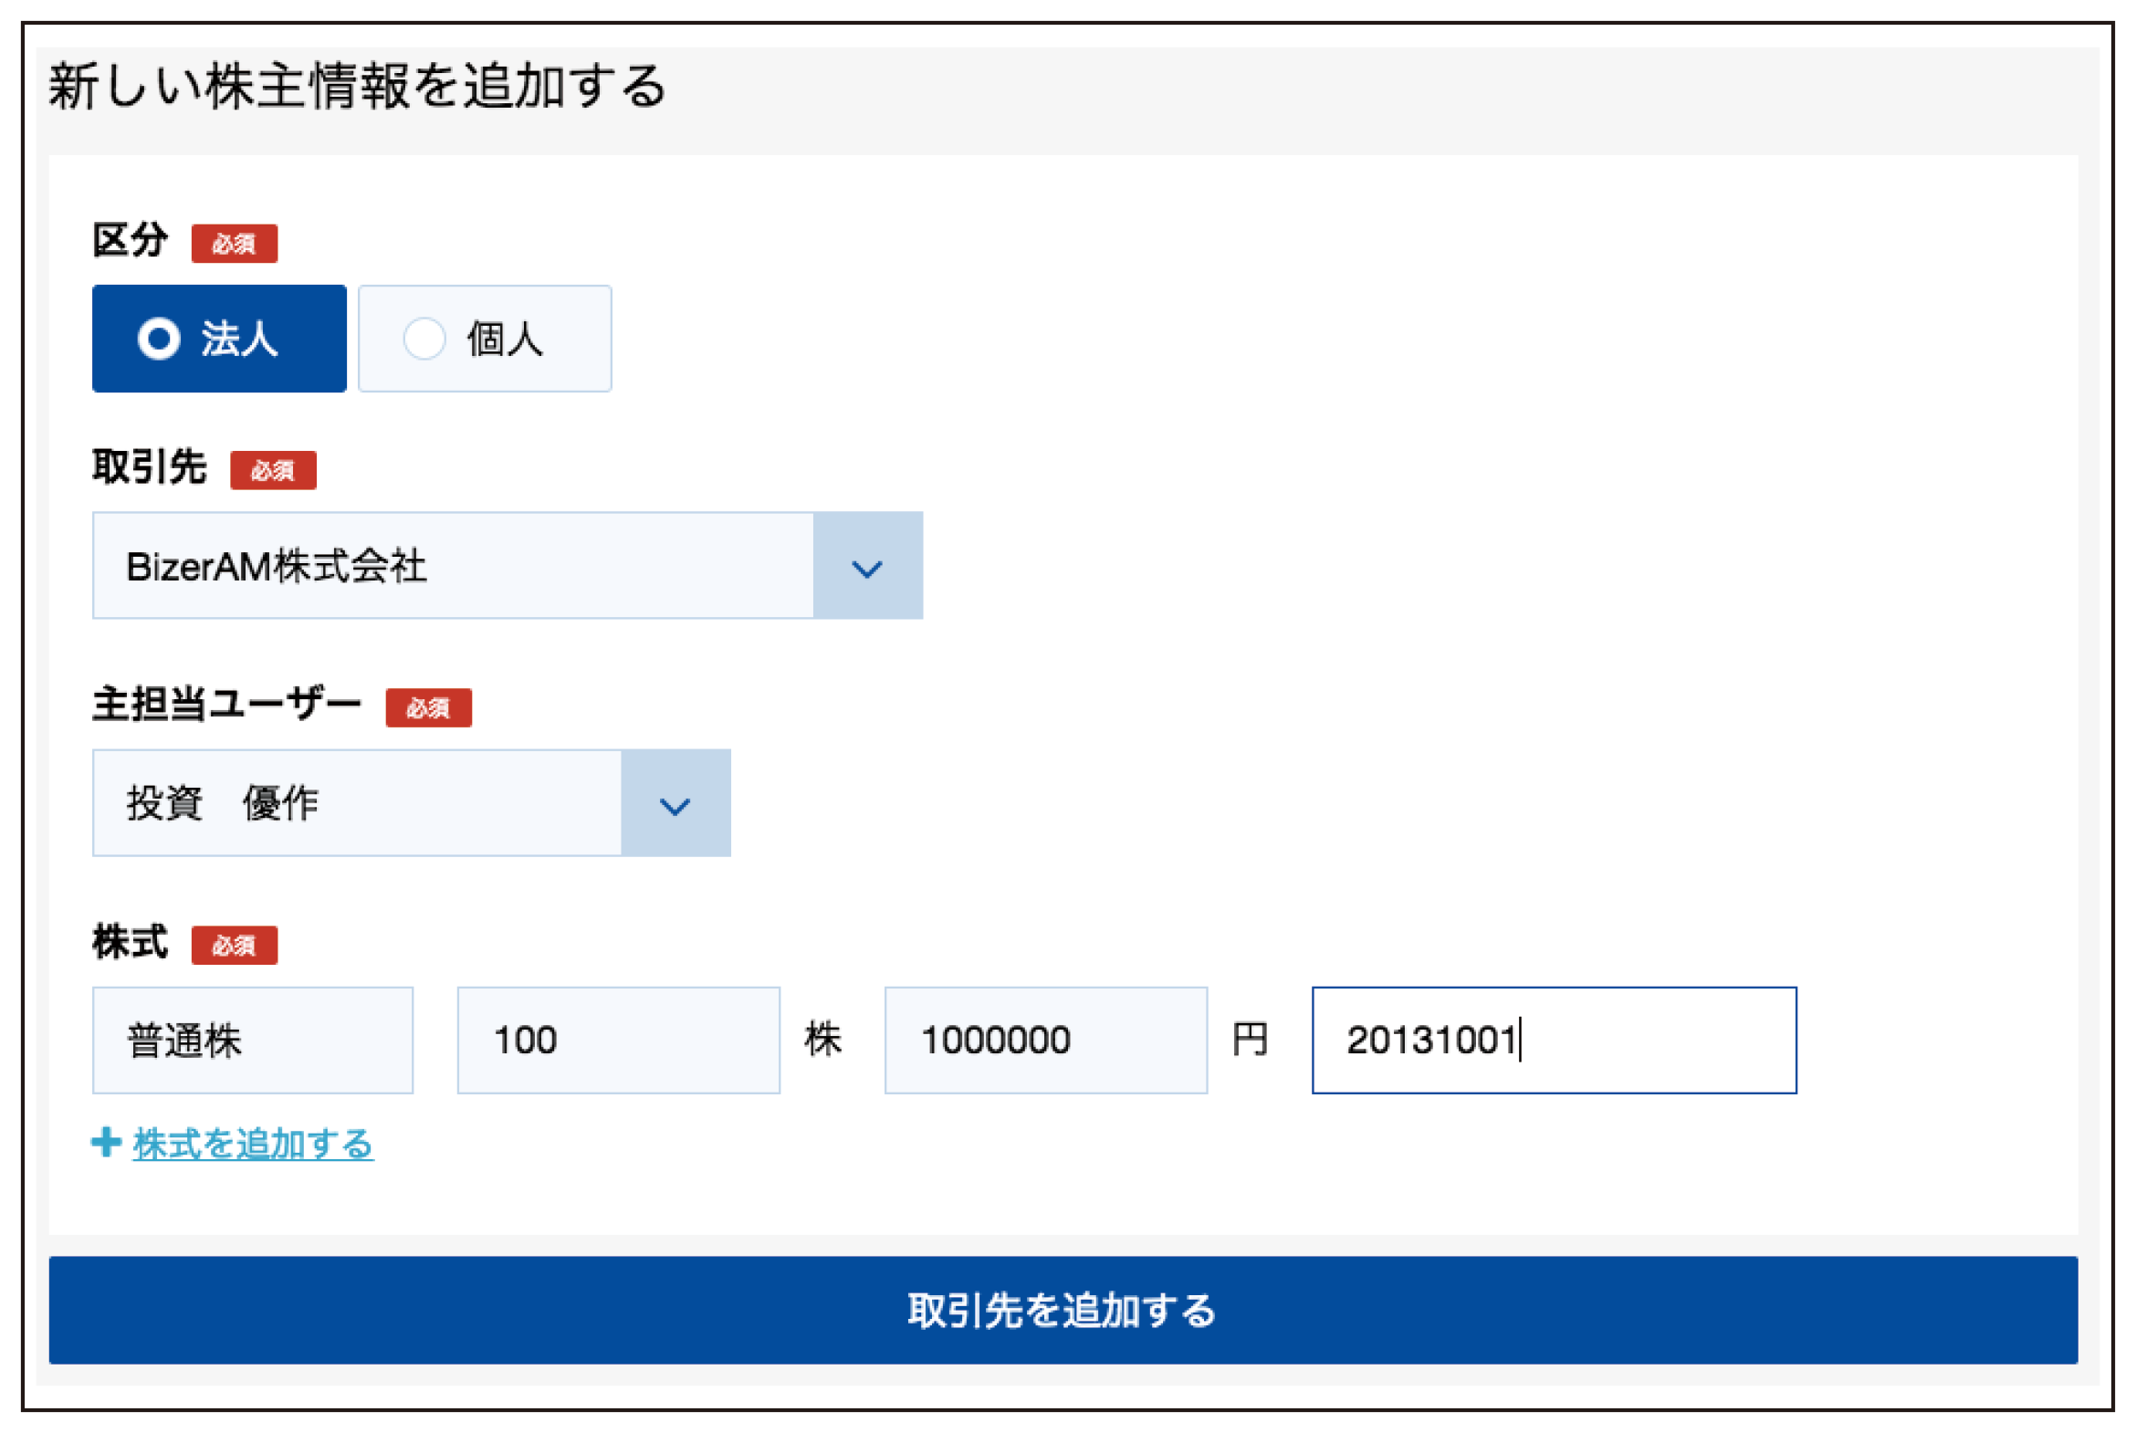The height and width of the screenshot is (1433, 2136).
Task: Click the 取引先 field label
Action: pos(149,468)
